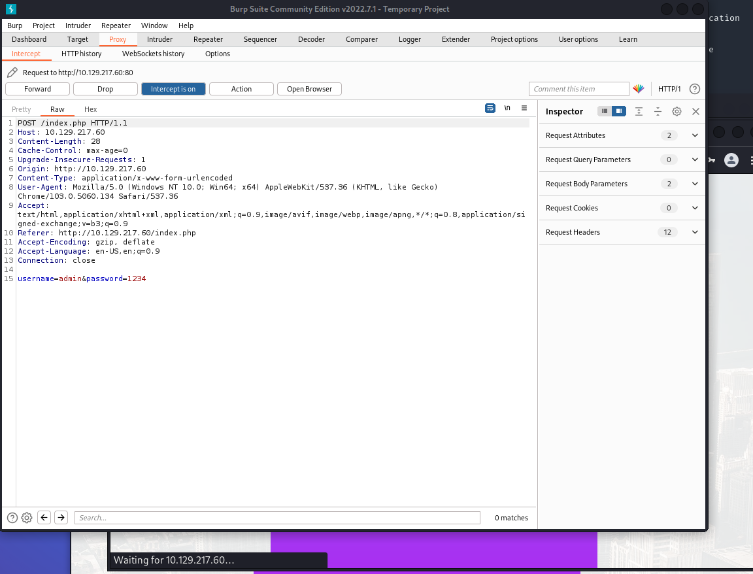Click the POST /index.php HTTP/1.1 request line
Image resolution: width=753 pixels, height=574 pixels.
point(73,123)
